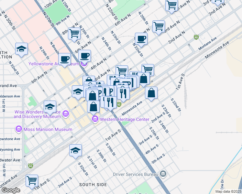Image resolution: width=242 pixels, height=194 pixels.
Task: Select the Wise Wonders Science and Discovery Museum label
Action: point(37,114)
